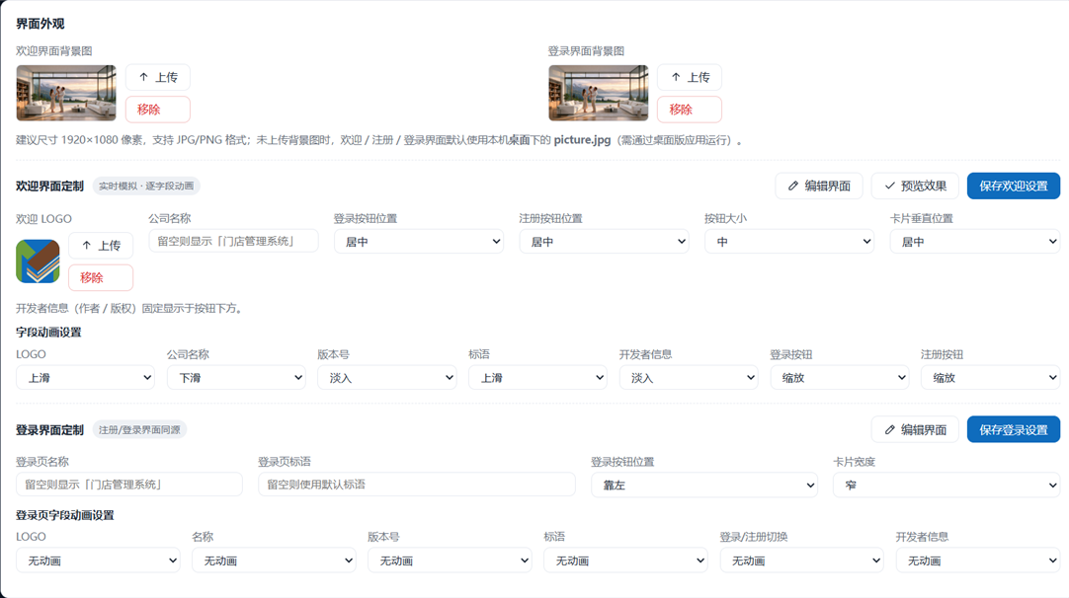
Task: Open login section 登录按钮位置 dropdown showing 靠左
Action: click(704, 485)
